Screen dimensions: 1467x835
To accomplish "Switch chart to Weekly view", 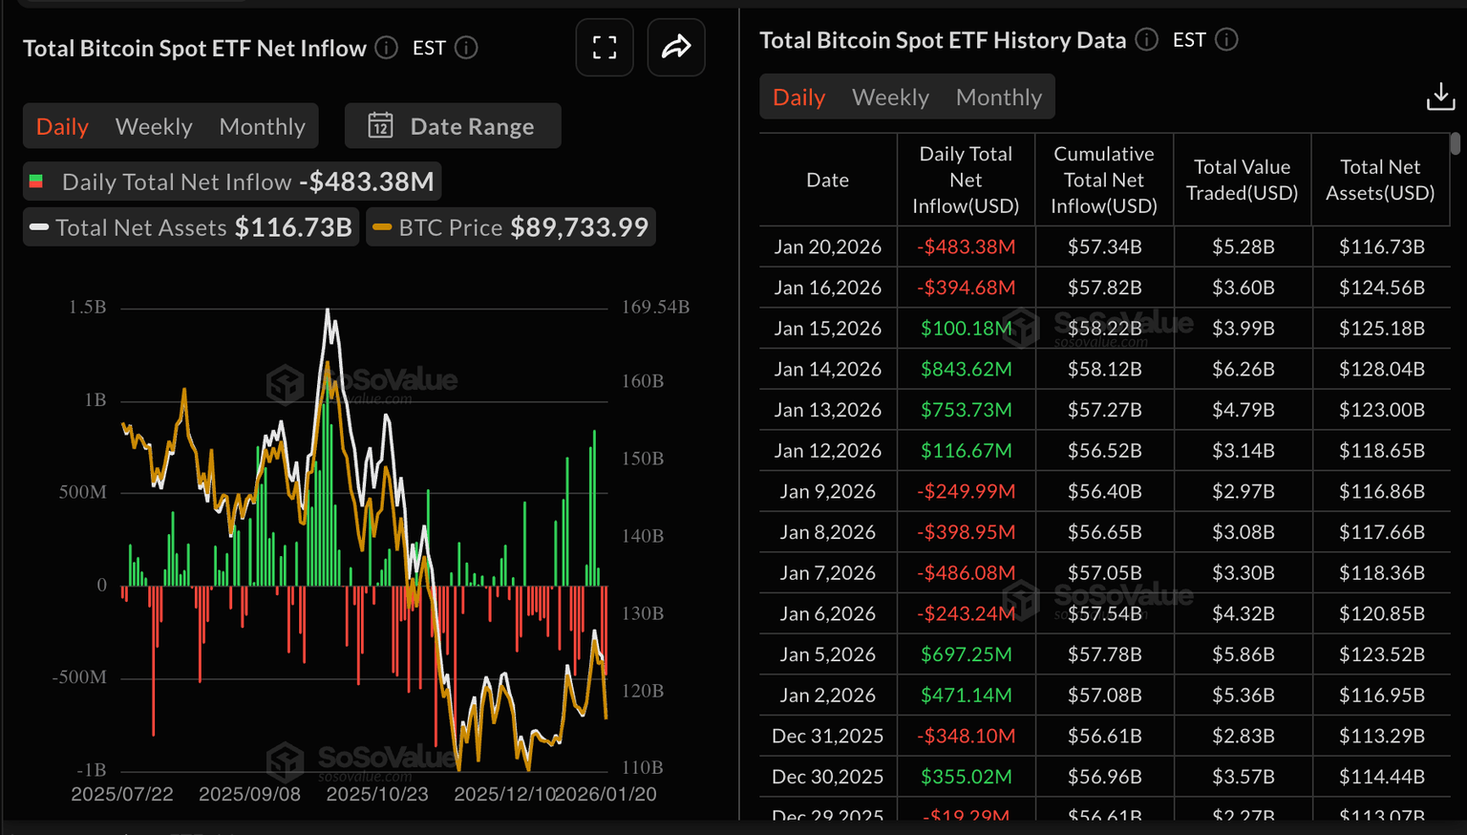I will [x=154, y=126].
